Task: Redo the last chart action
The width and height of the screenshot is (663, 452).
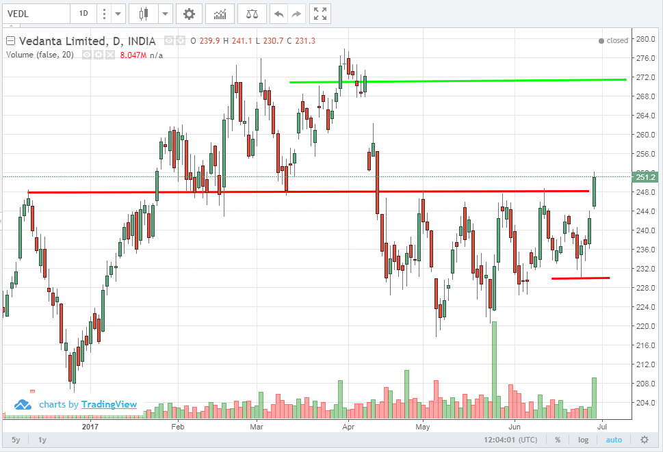Action: click(296, 14)
